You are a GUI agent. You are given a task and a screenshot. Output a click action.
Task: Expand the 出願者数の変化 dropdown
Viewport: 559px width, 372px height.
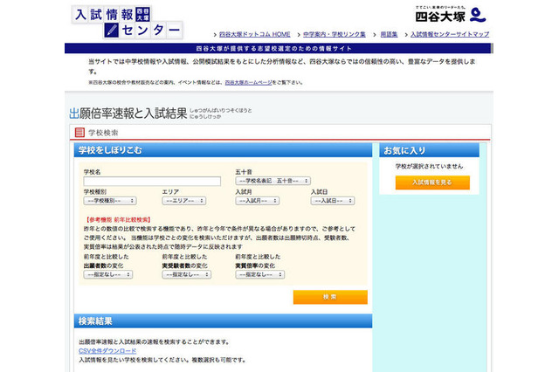pyautogui.click(x=107, y=274)
